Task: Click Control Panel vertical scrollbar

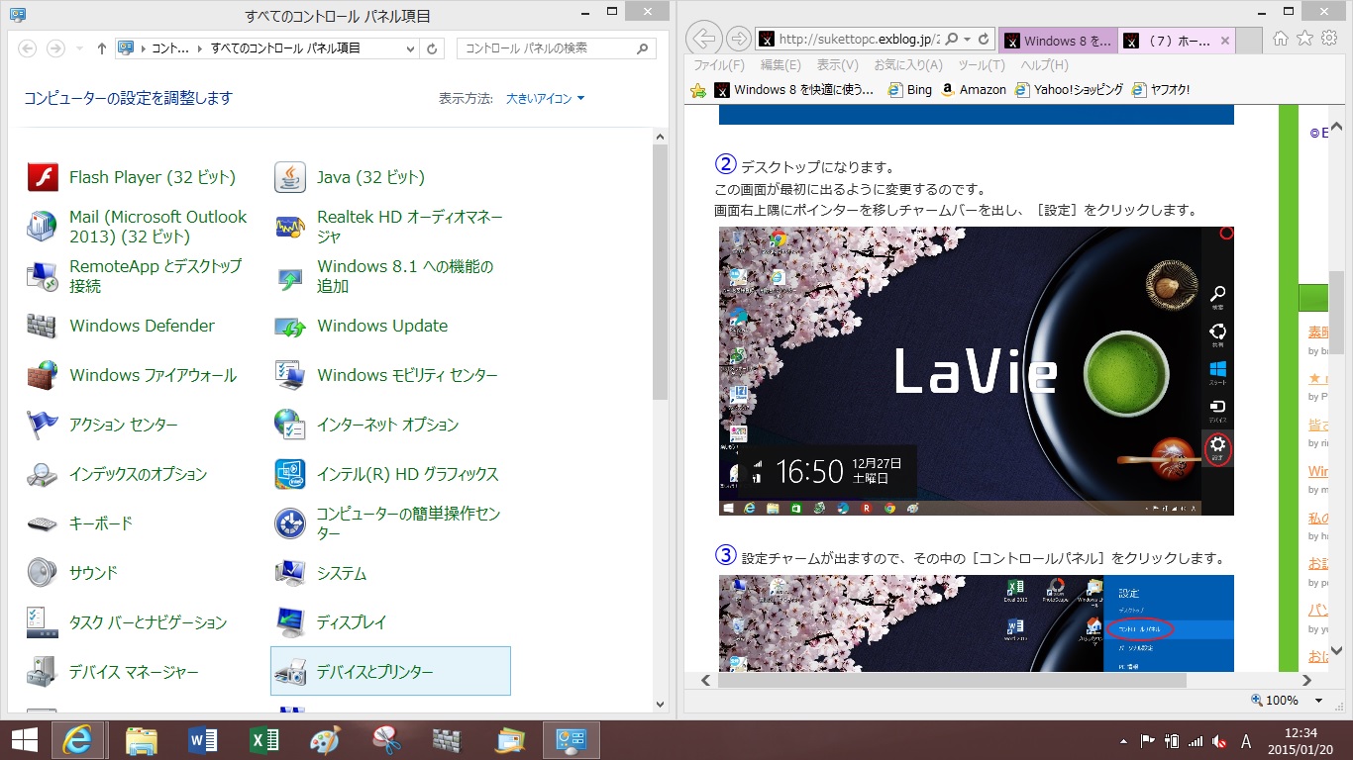Action: pyautogui.click(x=661, y=270)
